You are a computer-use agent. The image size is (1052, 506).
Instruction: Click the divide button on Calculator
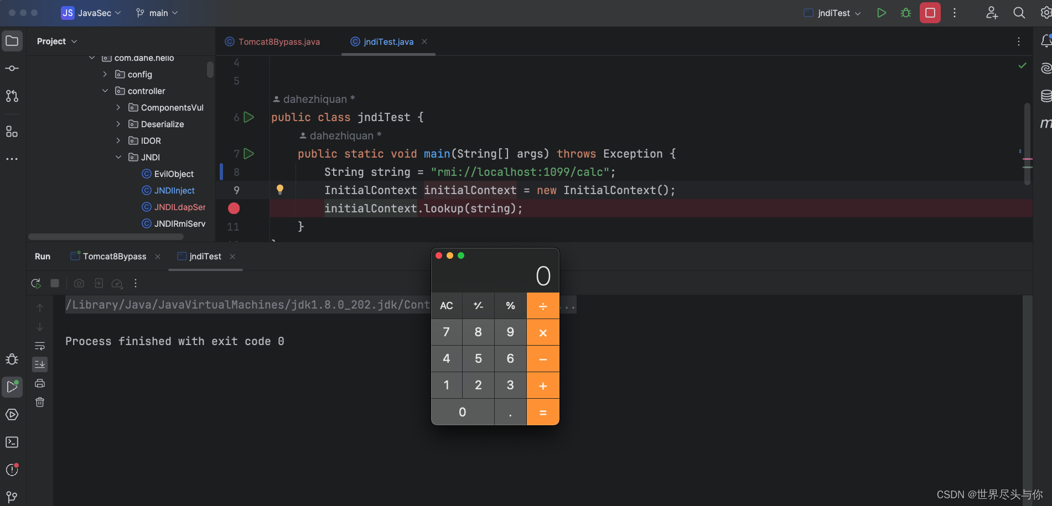pos(543,306)
